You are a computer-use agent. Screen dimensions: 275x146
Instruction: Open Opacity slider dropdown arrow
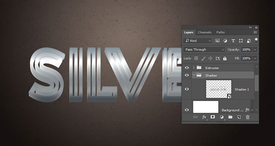coord(255,49)
